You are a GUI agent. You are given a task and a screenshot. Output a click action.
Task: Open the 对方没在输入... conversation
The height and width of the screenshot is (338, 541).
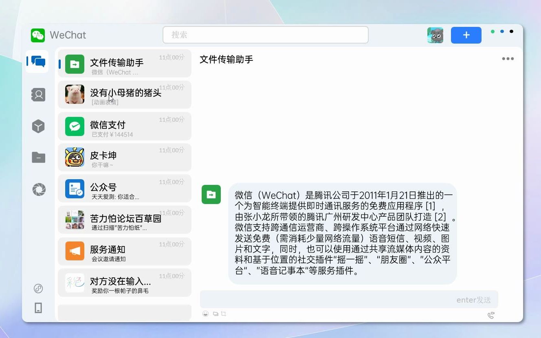[x=125, y=283]
